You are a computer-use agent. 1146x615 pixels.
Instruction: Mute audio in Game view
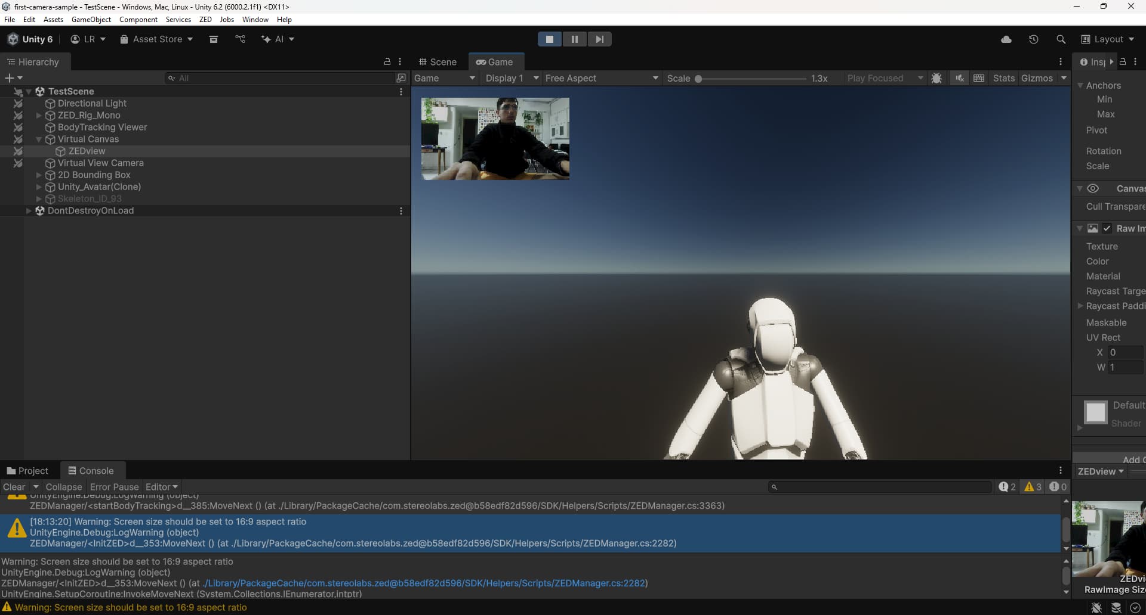[x=959, y=78]
